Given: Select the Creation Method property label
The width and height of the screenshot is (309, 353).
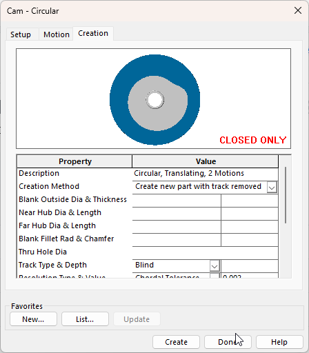Looking at the screenshot, I should tap(49, 186).
